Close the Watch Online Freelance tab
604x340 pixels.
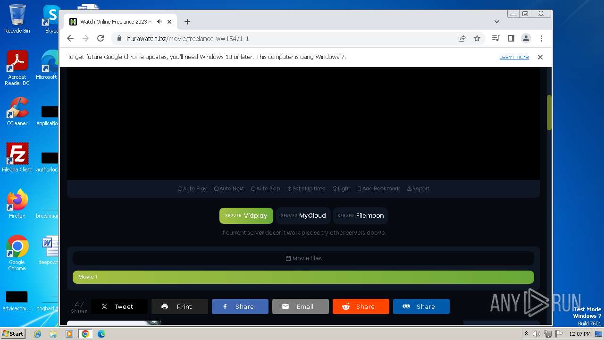click(x=169, y=22)
